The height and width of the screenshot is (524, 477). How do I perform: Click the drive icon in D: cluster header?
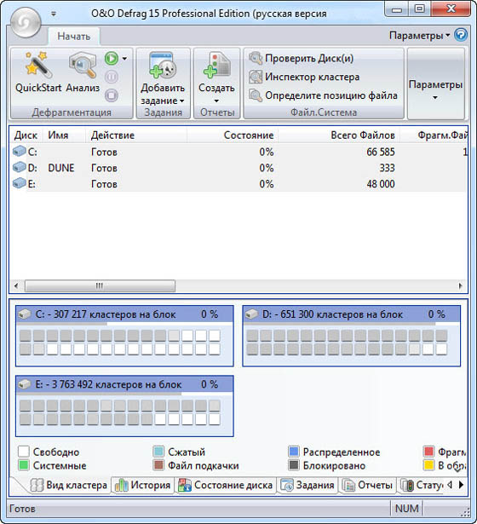[251, 314]
